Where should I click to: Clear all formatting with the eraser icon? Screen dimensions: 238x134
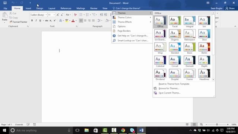click(x=75, y=15)
